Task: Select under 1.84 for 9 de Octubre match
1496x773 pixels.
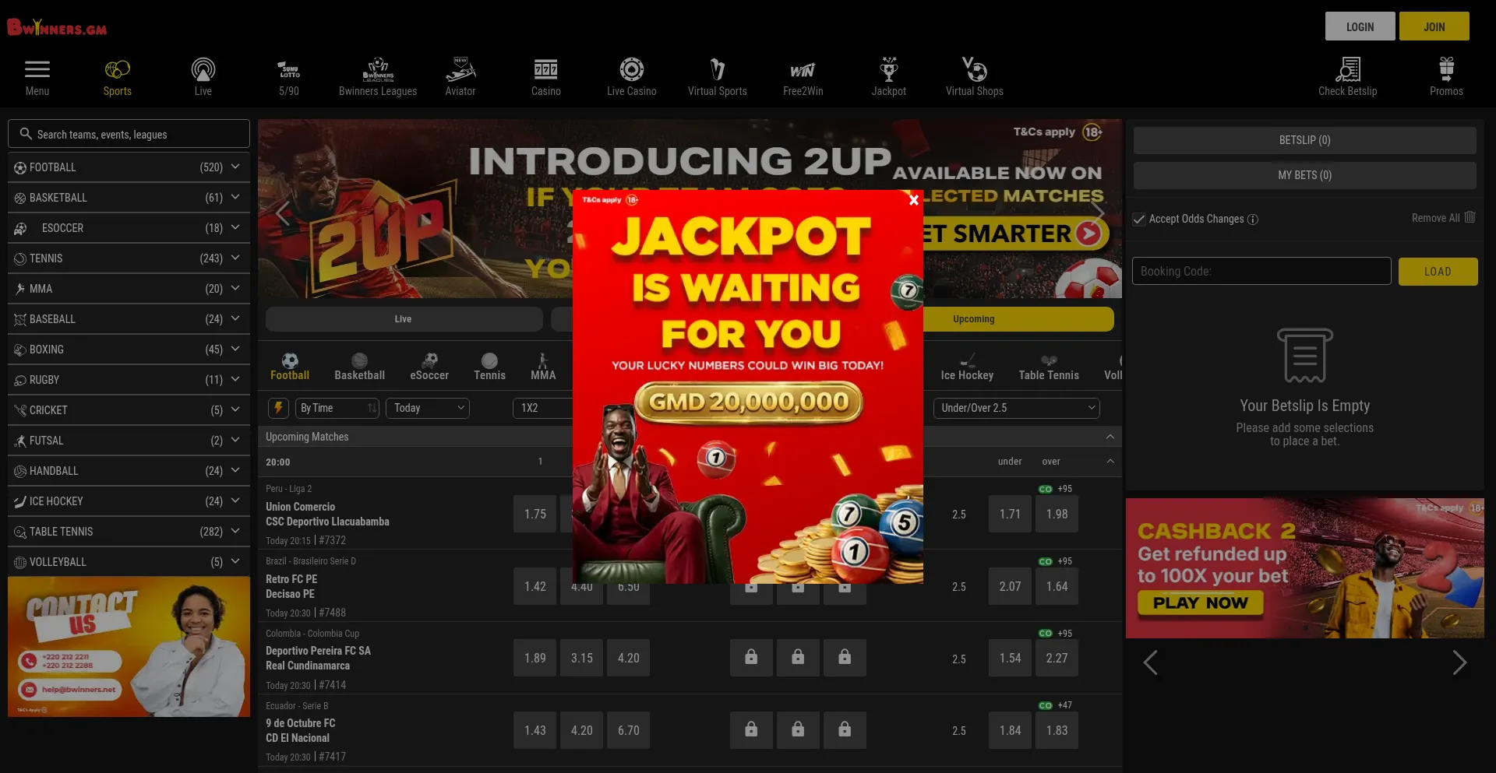Action: [1011, 731]
